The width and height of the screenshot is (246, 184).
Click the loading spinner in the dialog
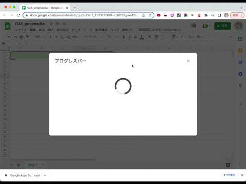pyautogui.click(x=123, y=86)
